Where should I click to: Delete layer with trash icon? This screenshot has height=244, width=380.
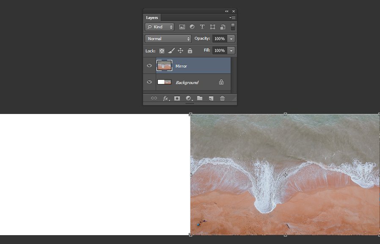222,98
